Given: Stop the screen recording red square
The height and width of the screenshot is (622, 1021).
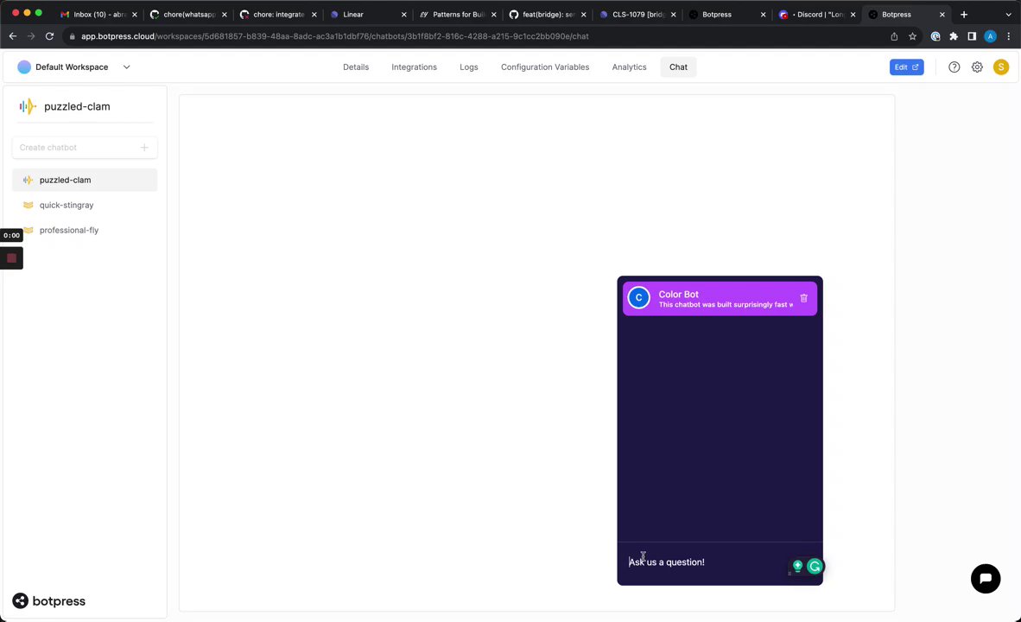Looking at the screenshot, I should [x=12, y=258].
